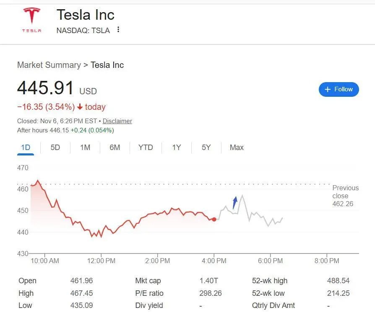Select the 1D chart range tab
The image size is (375, 313).
click(x=26, y=147)
